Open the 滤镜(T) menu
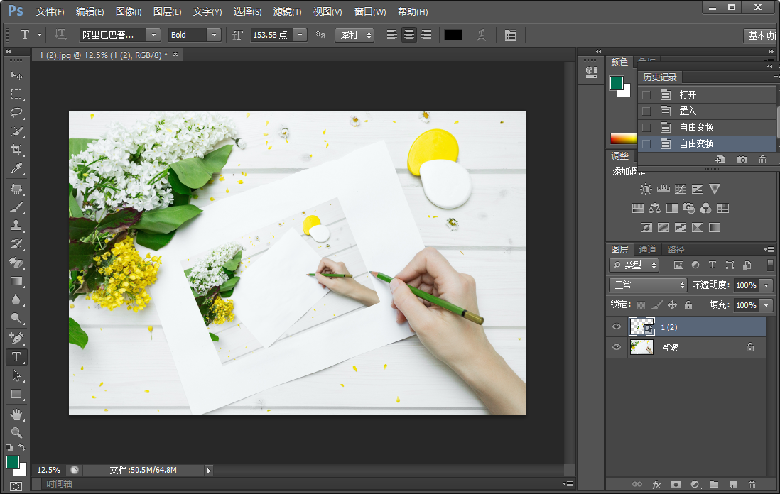This screenshot has height=494, width=780. 287,11
